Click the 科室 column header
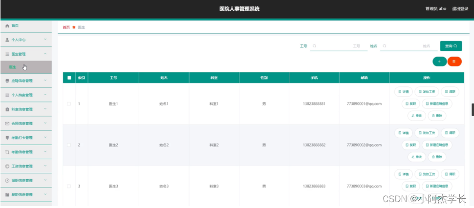Image resolution: width=474 pixels, height=208 pixels. (x=214, y=78)
